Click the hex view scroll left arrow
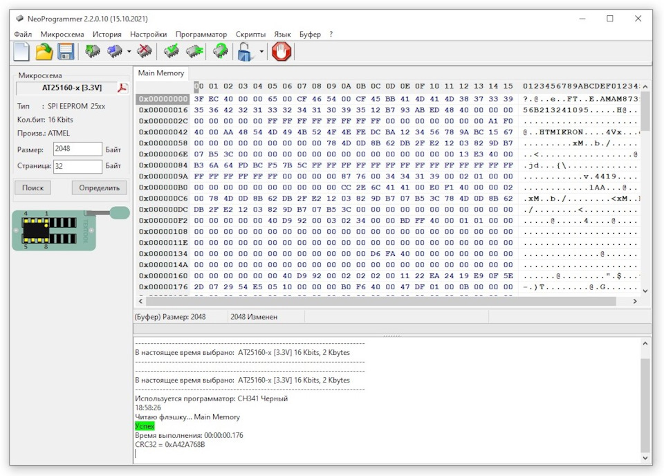 140,301
